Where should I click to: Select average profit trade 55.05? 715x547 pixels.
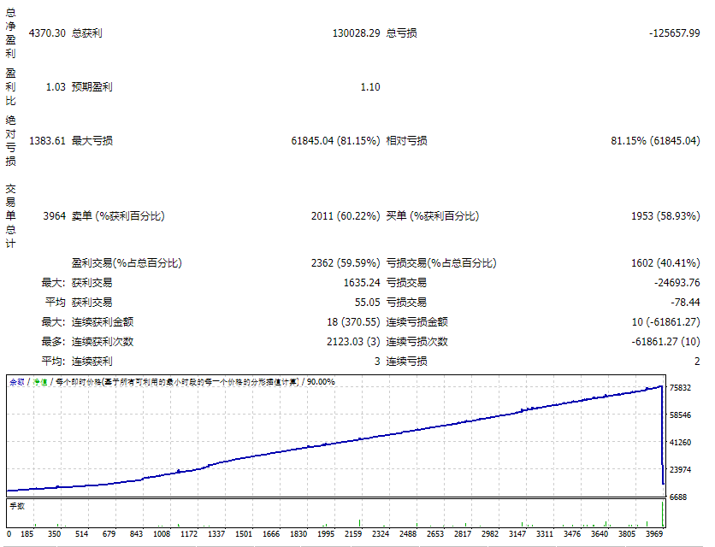[x=368, y=303]
